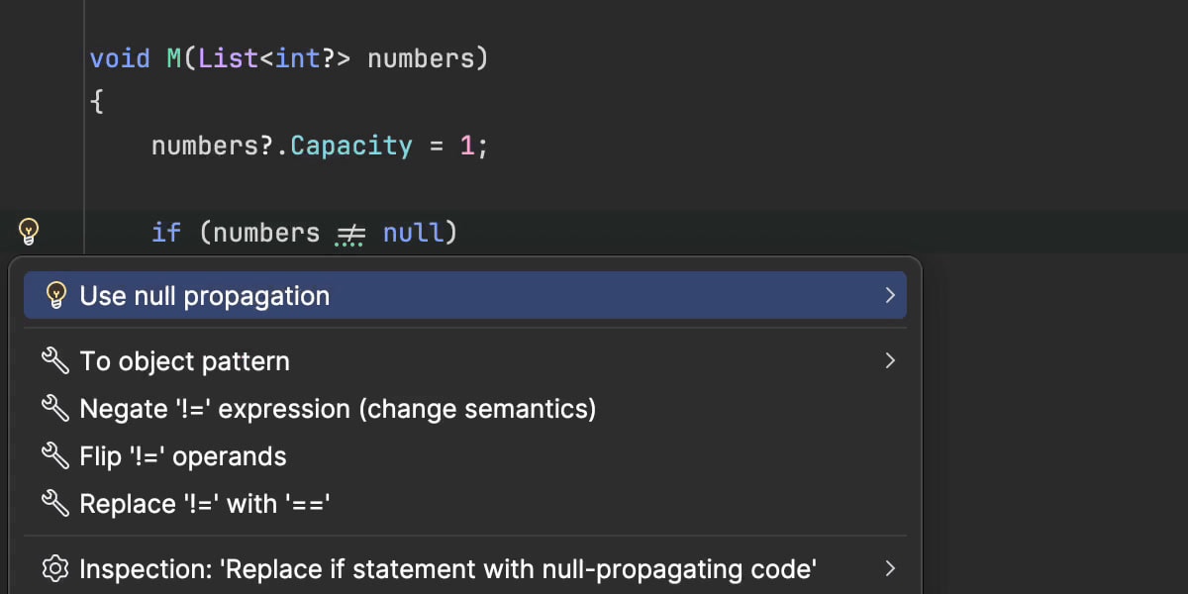Click the wrench icon beside Replace '!=' with '=='
The height and width of the screenshot is (594, 1188).
tap(54, 503)
